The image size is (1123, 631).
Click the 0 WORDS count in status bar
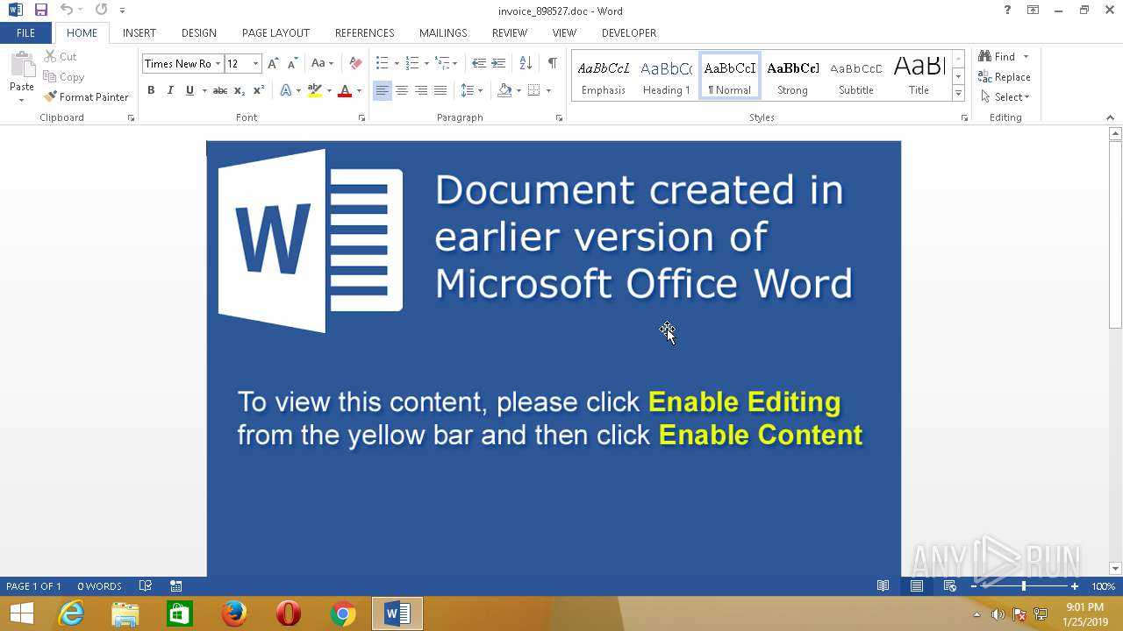(x=99, y=586)
